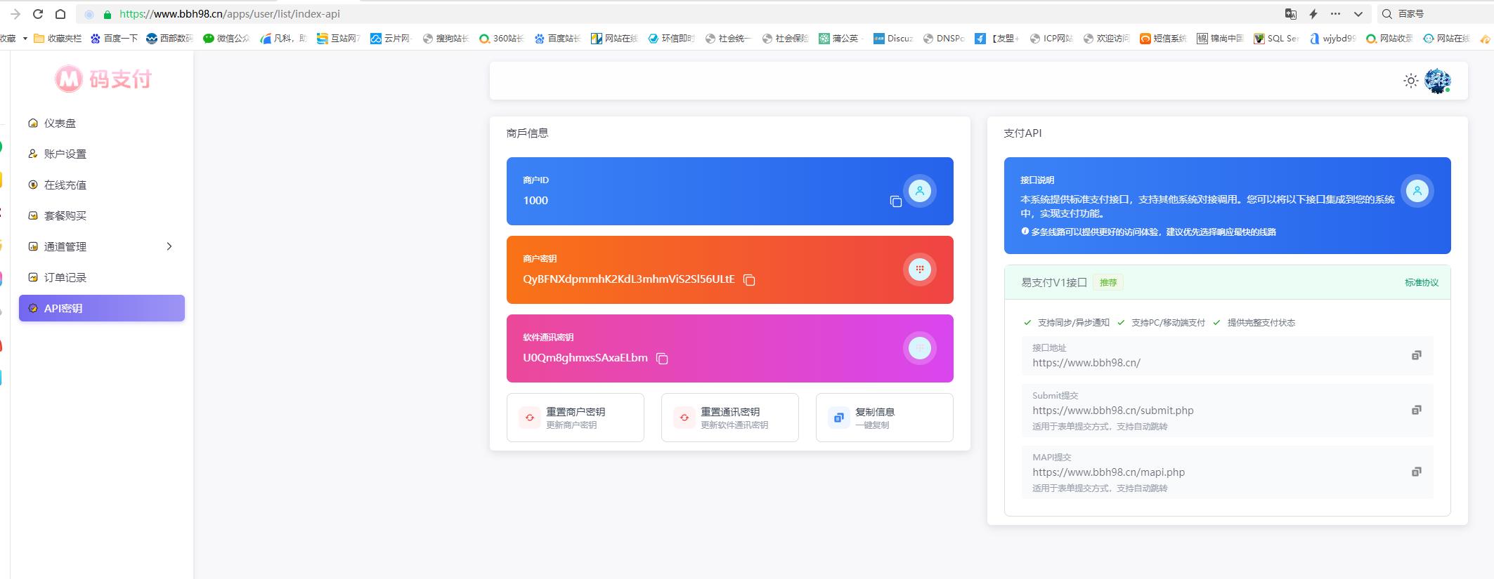The height and width of the screenshot is (579, 1494).
Task: Open the browser address bar dropdown arrow
Action: click(x=1358, y=14)
